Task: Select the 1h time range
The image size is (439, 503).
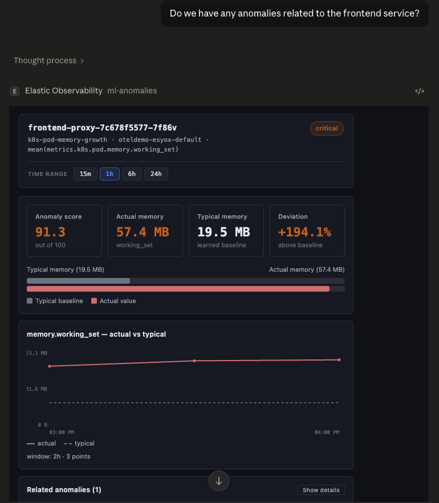Action: coord(109,174)
